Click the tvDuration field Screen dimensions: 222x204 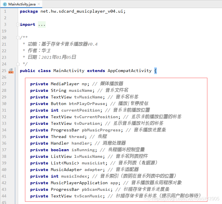87,123
